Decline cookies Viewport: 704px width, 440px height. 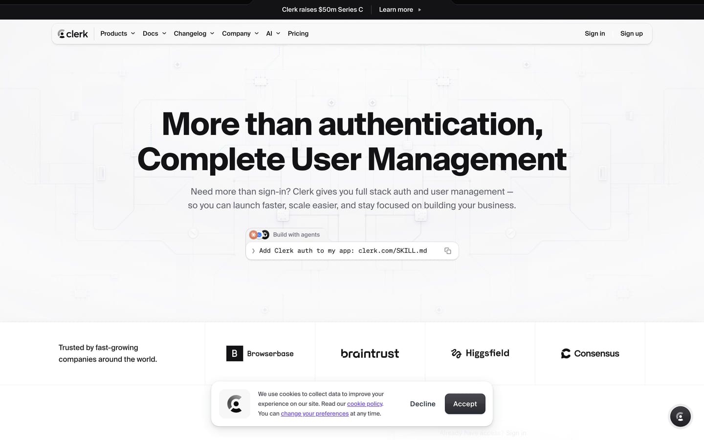point(423,404)
